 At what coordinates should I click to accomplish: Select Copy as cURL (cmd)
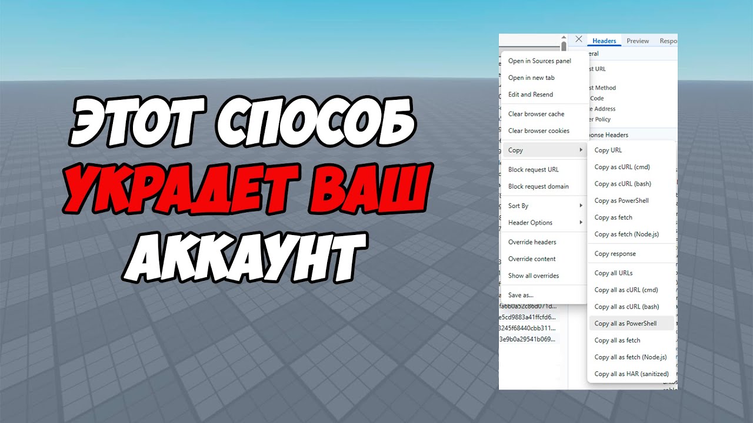coord(622,167)
